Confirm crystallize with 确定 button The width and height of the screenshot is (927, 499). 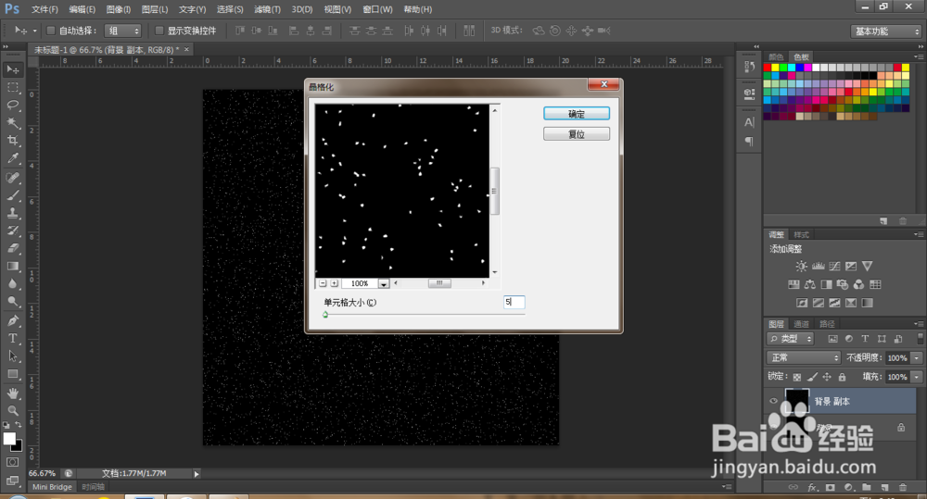point(577,114)
